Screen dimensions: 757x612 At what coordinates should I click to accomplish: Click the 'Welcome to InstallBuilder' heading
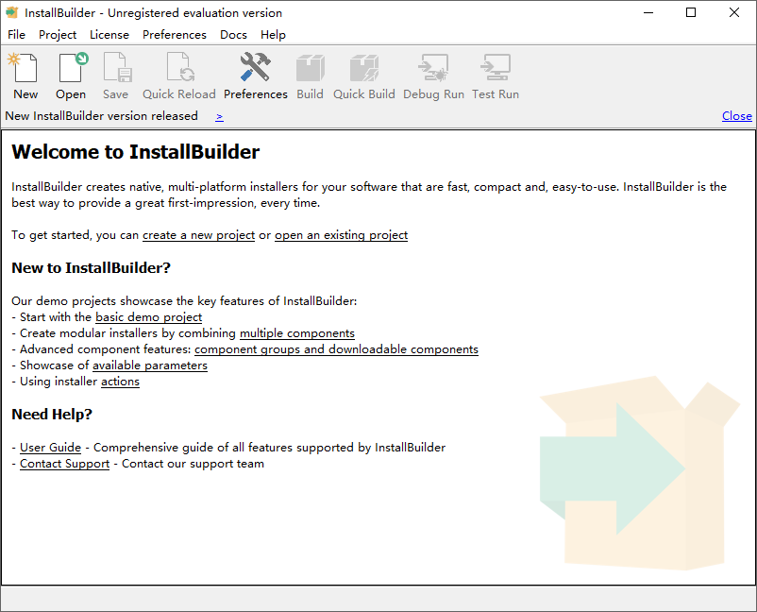(136, 152)
